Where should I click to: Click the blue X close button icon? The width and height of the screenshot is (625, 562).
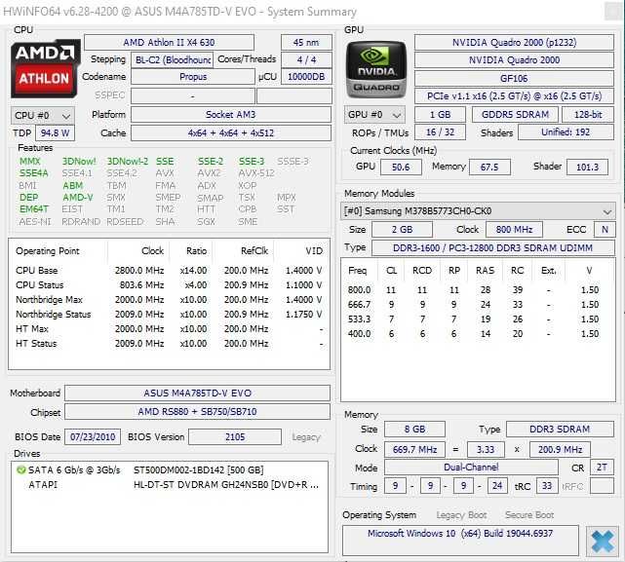click(x=602, y=542)
